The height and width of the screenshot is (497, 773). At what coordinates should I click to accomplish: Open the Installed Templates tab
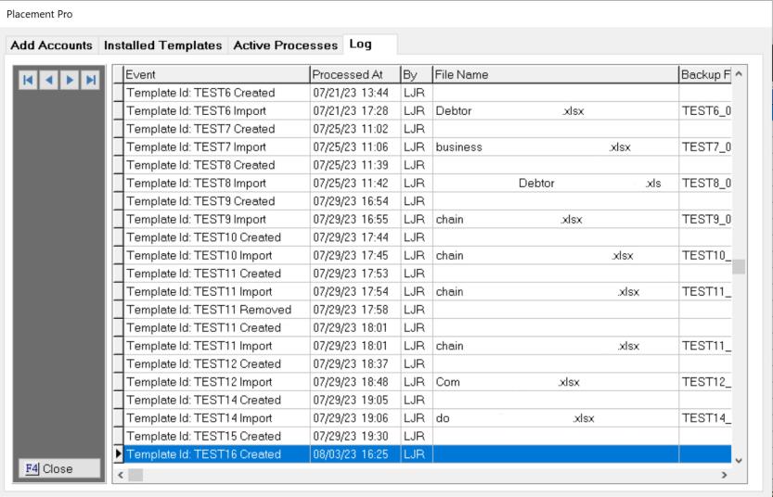coord(162,45)
